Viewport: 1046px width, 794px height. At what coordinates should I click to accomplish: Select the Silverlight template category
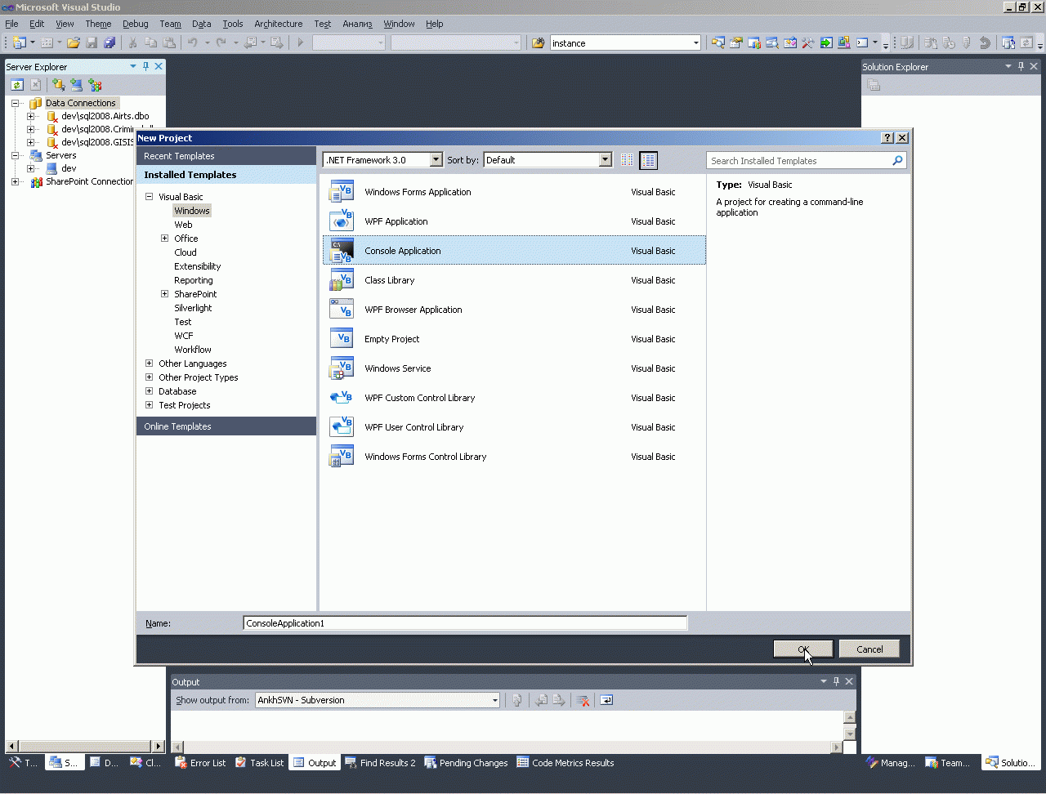(193, 308)
